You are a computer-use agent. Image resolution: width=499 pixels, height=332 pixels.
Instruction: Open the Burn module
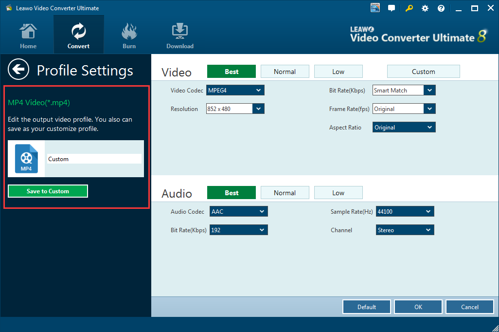click(129, 36)
